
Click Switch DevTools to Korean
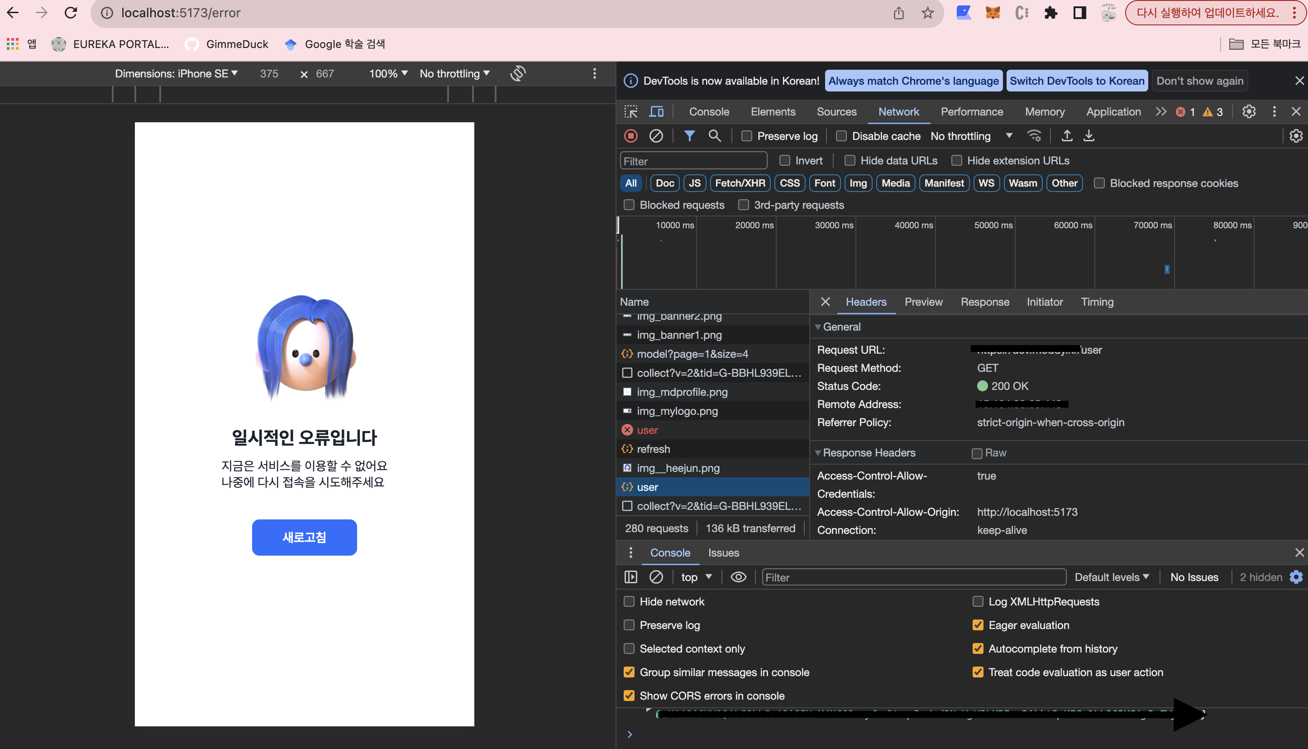(1077, 81)
